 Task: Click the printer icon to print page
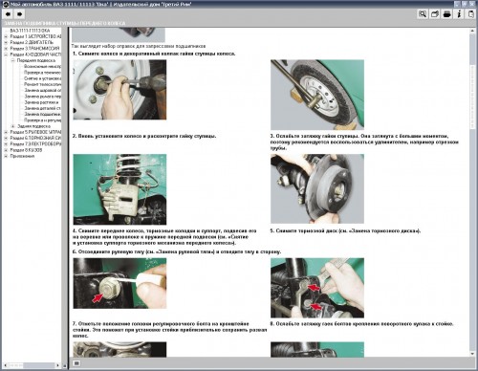click(x=446, y=14)
